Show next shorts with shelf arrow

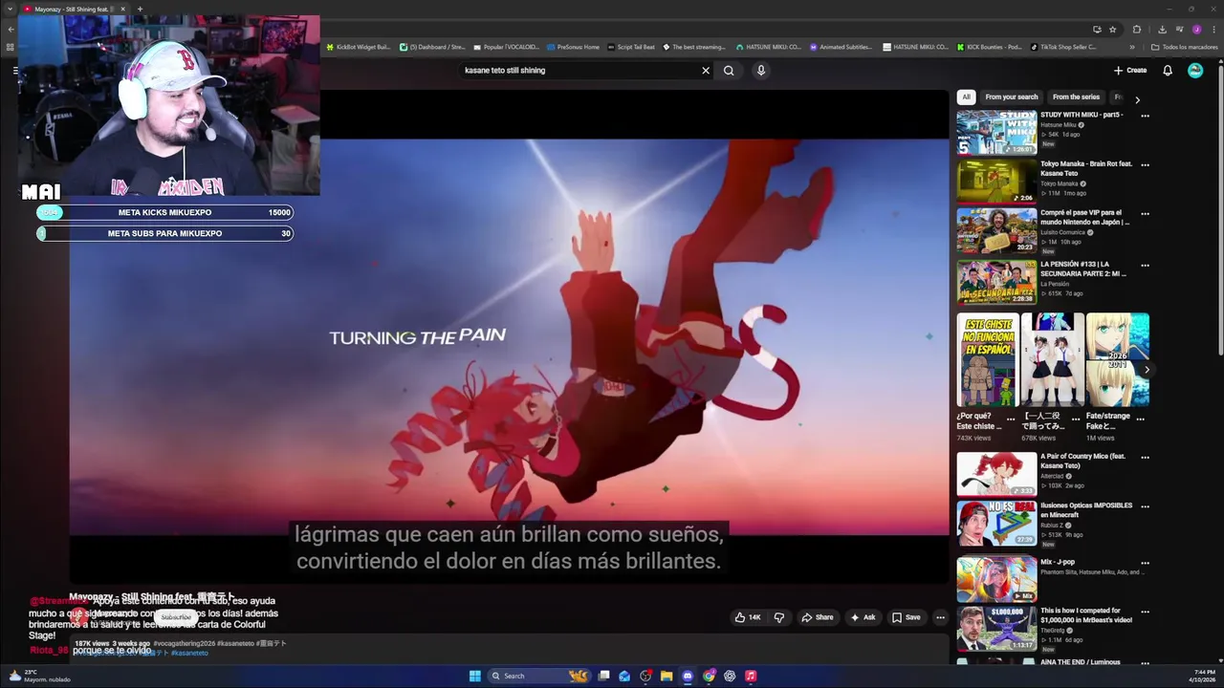[x=1147, y=370]
